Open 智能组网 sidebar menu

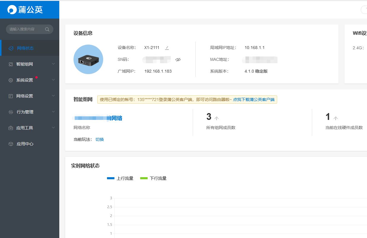(30, 64)
